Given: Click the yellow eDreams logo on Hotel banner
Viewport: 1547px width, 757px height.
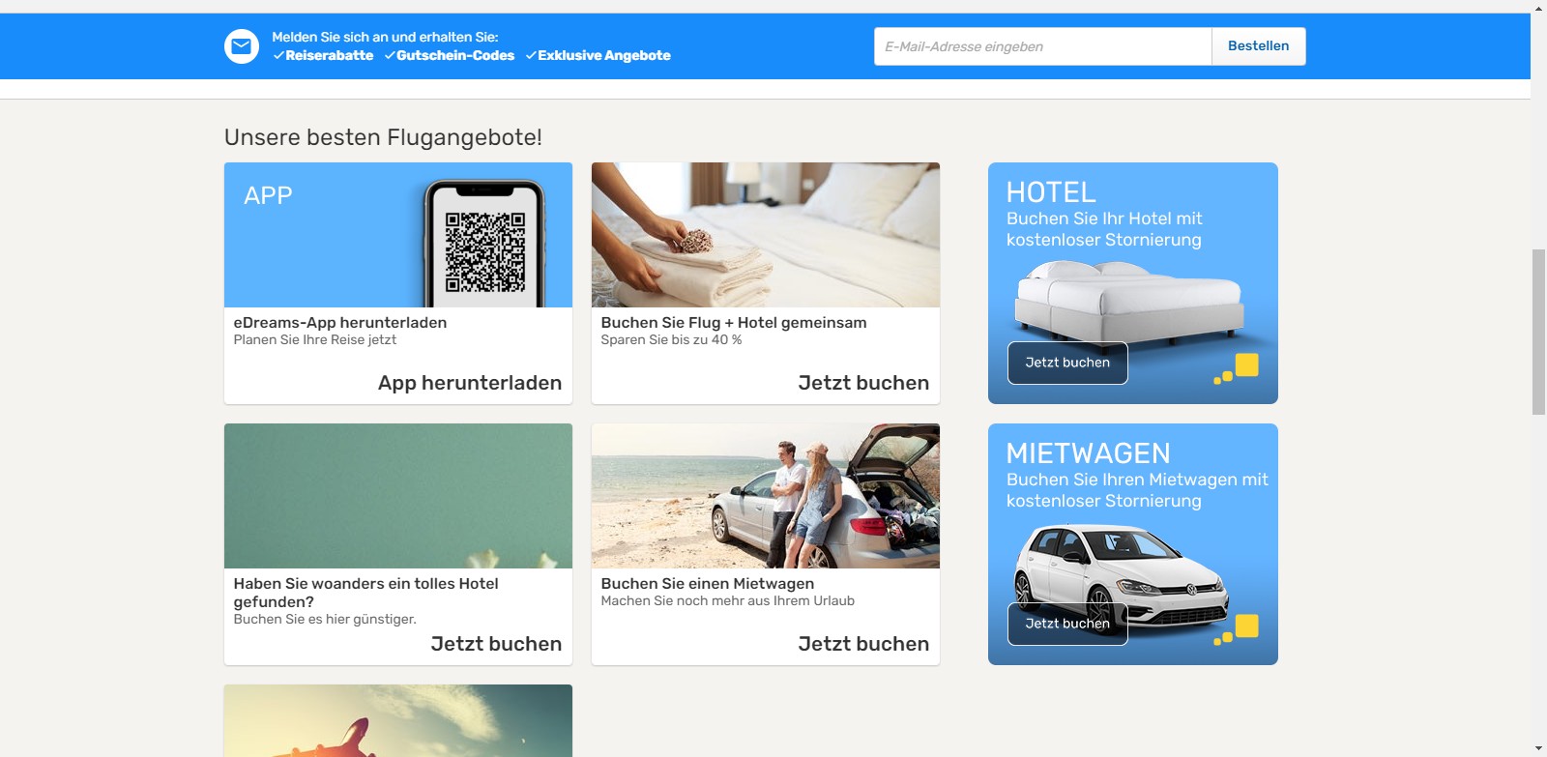Looking at the screenshot, I should pos(1238,368).
